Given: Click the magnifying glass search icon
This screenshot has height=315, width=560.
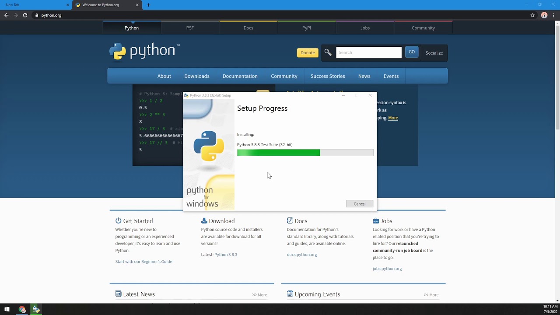Looking at the screenshot, I should (x=328, y=52).
